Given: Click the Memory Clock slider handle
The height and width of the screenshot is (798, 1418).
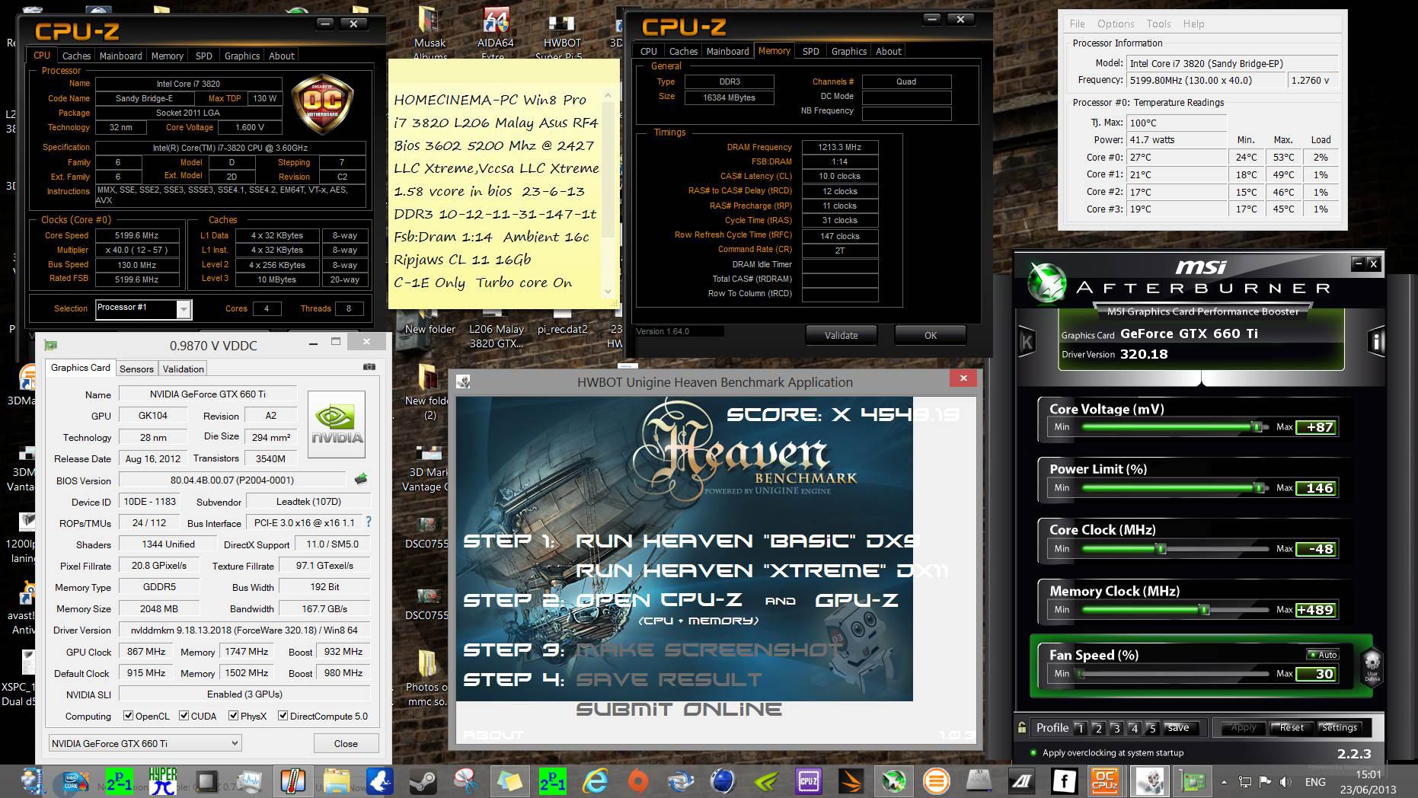Looking at the screenshot, I should coord(1204,609).
